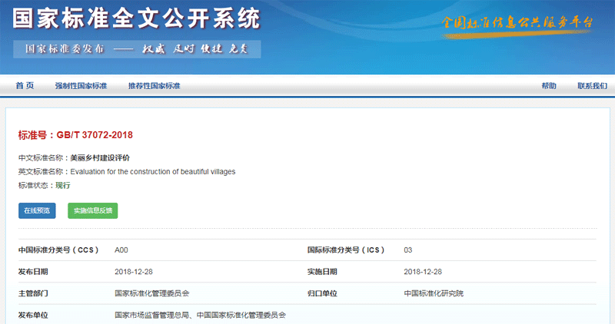Click the Chinese name 美丽乡村建设评价
Viewport: 615px width, 324px height.
[100, 157]
